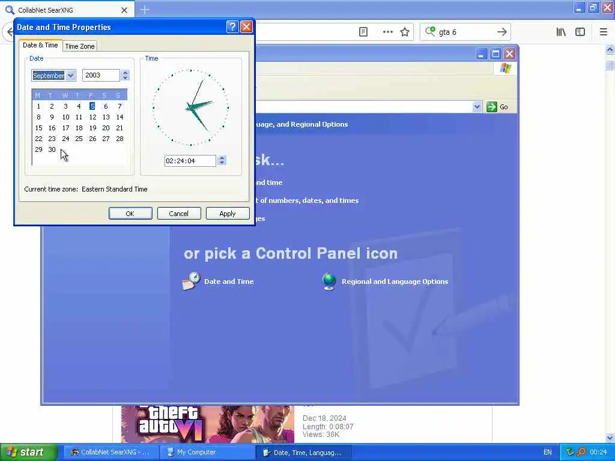Screen dimensions: 615x461
Task: Close the Date and Time Properties dialog
Action: (246, 26)
